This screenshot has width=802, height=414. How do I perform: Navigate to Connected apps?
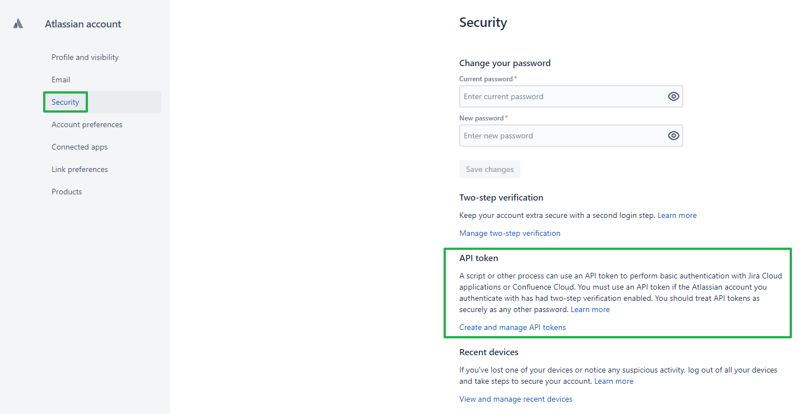coord(80,147)
